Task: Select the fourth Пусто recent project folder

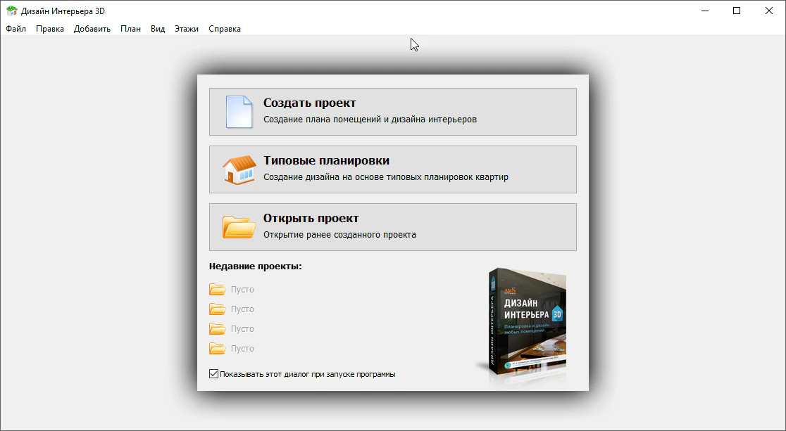Action: click(x=218, y=348)
